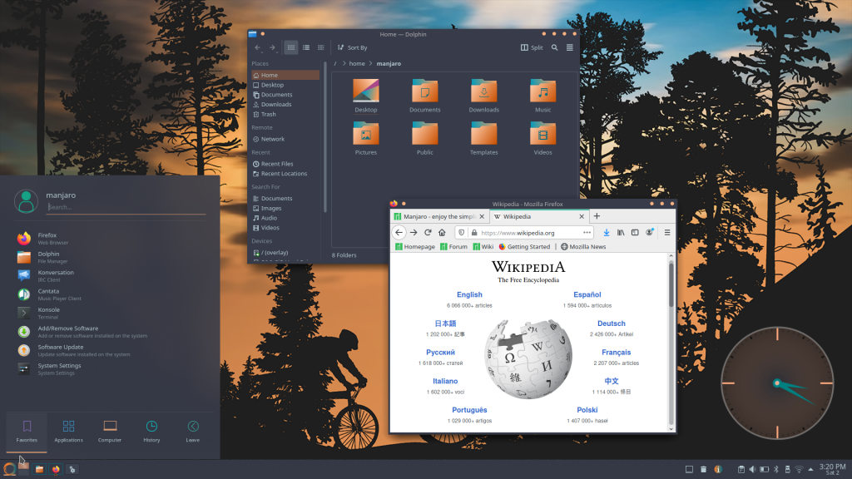The image size is (852, 479).
Task: Click the English link on Wikipedia
Action: [469, 294]
